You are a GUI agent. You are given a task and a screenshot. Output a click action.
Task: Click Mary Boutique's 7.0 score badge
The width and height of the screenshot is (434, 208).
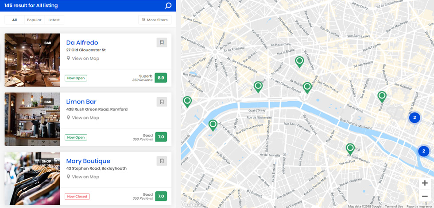coord(161,196)
